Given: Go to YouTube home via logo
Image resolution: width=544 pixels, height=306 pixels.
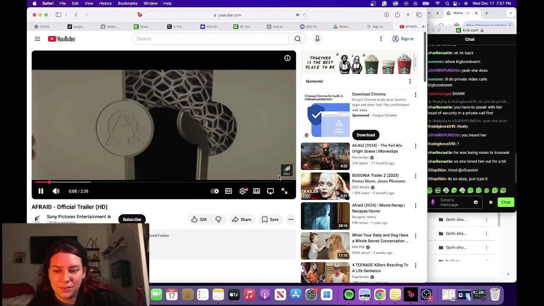Looking at the screenshot, I should (x=62, y=39).
